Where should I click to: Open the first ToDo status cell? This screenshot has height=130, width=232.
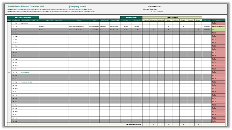pyautogui.click(x=218, y=23)
